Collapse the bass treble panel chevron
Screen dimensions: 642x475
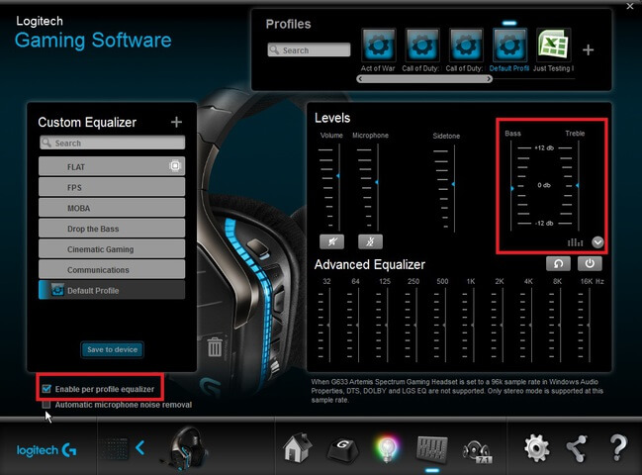tap(597, 242)
